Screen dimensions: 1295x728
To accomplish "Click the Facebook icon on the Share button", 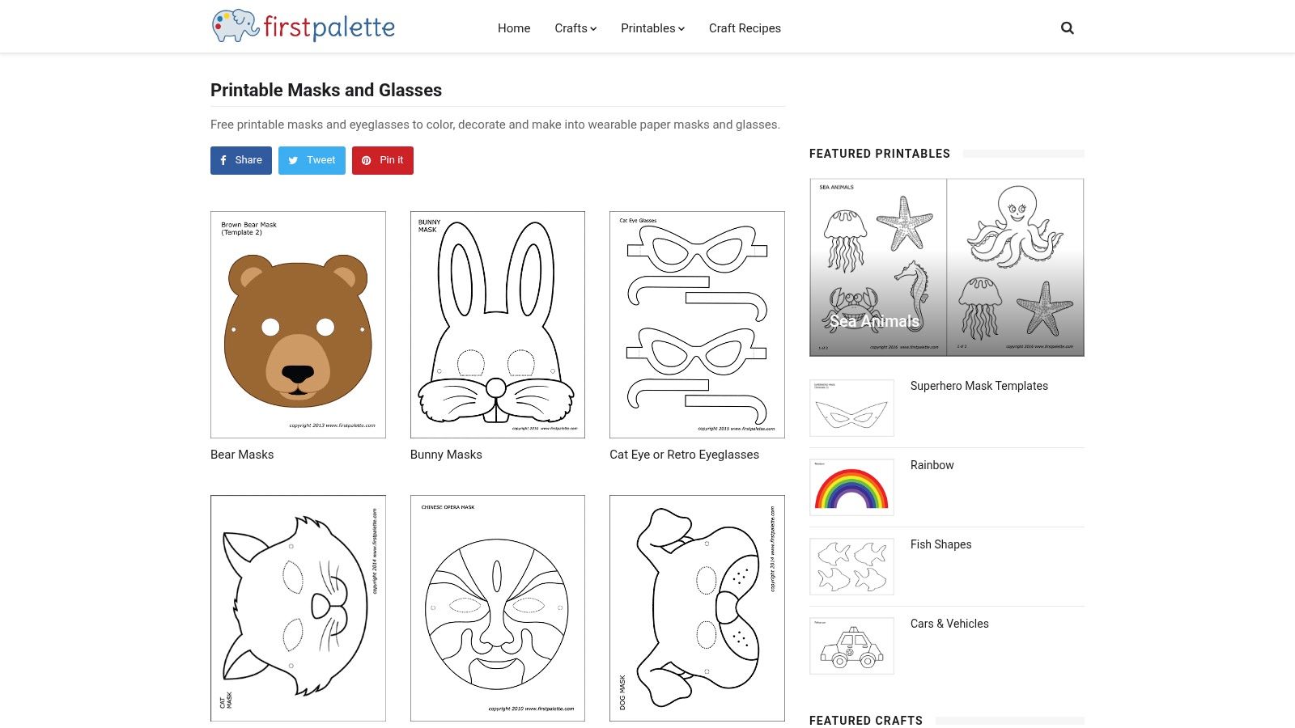I will [x=223, y=160].
